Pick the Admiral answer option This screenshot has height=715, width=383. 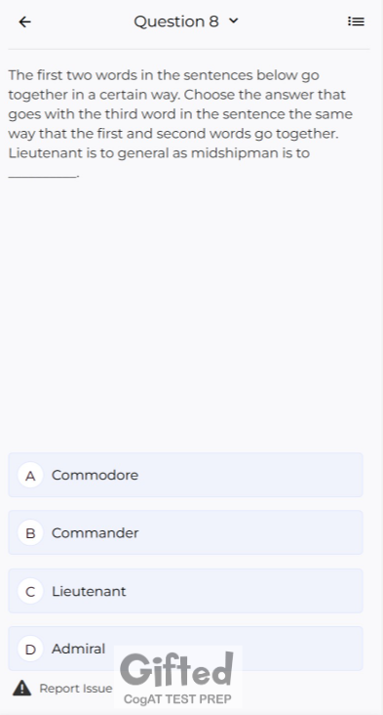click(x=185, y=649)
